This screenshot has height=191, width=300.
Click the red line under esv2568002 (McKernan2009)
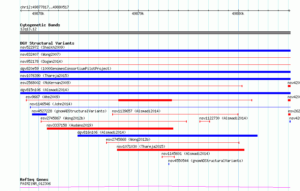131,86
